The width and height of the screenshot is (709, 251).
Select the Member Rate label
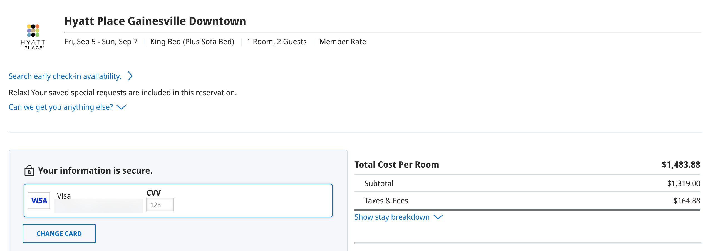click(x=343, y=42)
